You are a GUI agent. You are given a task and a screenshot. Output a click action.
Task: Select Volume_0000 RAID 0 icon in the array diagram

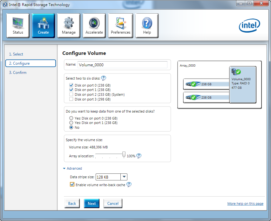(x=236, y=72)
